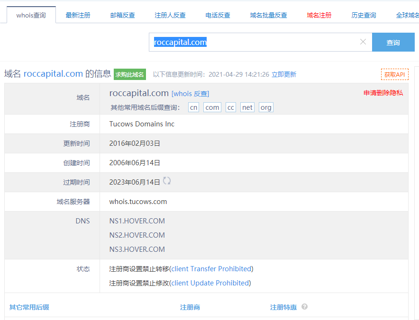Screen dimensions: 419x320
Task: Clear the domain search field with X icon
Action: pyautogui.click(x=363, y=42)
